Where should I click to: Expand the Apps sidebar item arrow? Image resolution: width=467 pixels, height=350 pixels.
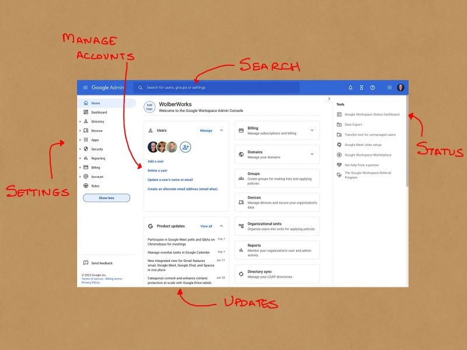80,140
